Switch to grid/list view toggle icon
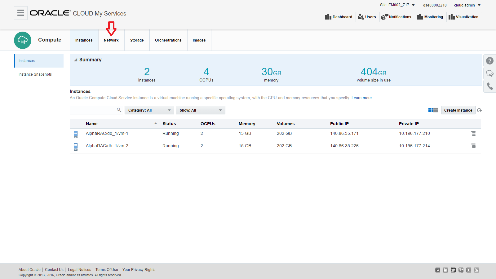This screenshot has width=496, height=279. pyautogui.click(x=433, y=110)
